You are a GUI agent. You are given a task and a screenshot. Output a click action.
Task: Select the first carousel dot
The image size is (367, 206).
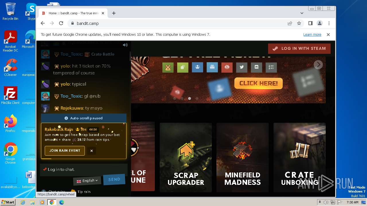pos(174,98)
